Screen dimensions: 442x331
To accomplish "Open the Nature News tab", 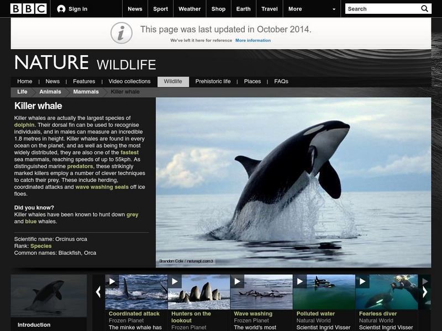I will click(x=52, y=81).
